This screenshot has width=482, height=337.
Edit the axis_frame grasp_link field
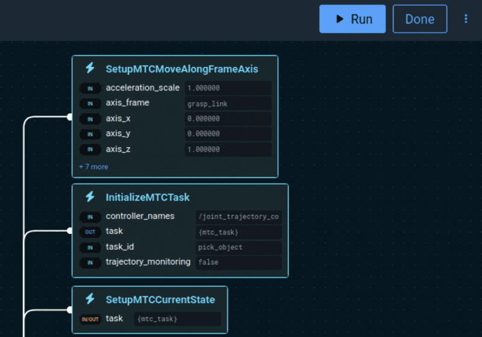point(228,104)
